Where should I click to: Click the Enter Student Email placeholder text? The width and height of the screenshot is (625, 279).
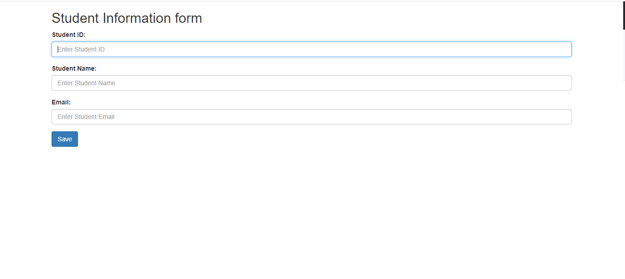pyautogui.click(x=86, y=116)
